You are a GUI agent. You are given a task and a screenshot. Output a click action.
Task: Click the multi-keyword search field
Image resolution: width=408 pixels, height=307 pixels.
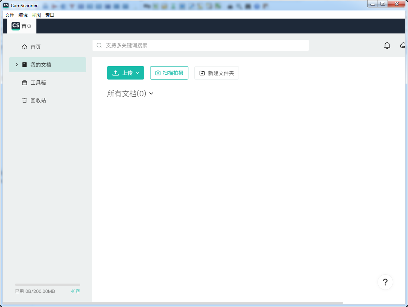[x=201, y=45]
